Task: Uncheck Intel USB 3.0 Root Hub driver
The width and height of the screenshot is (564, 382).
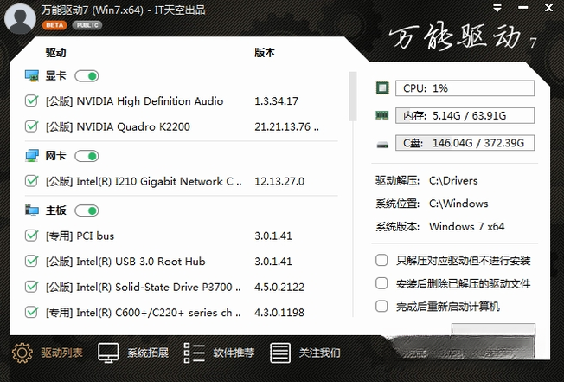Action: (x=32, y=261)
